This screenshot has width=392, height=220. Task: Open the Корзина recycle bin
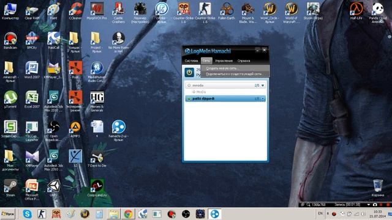378,188
